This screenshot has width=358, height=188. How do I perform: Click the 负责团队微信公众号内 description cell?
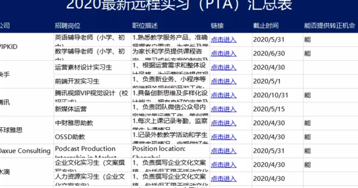(x=170, y=109)
